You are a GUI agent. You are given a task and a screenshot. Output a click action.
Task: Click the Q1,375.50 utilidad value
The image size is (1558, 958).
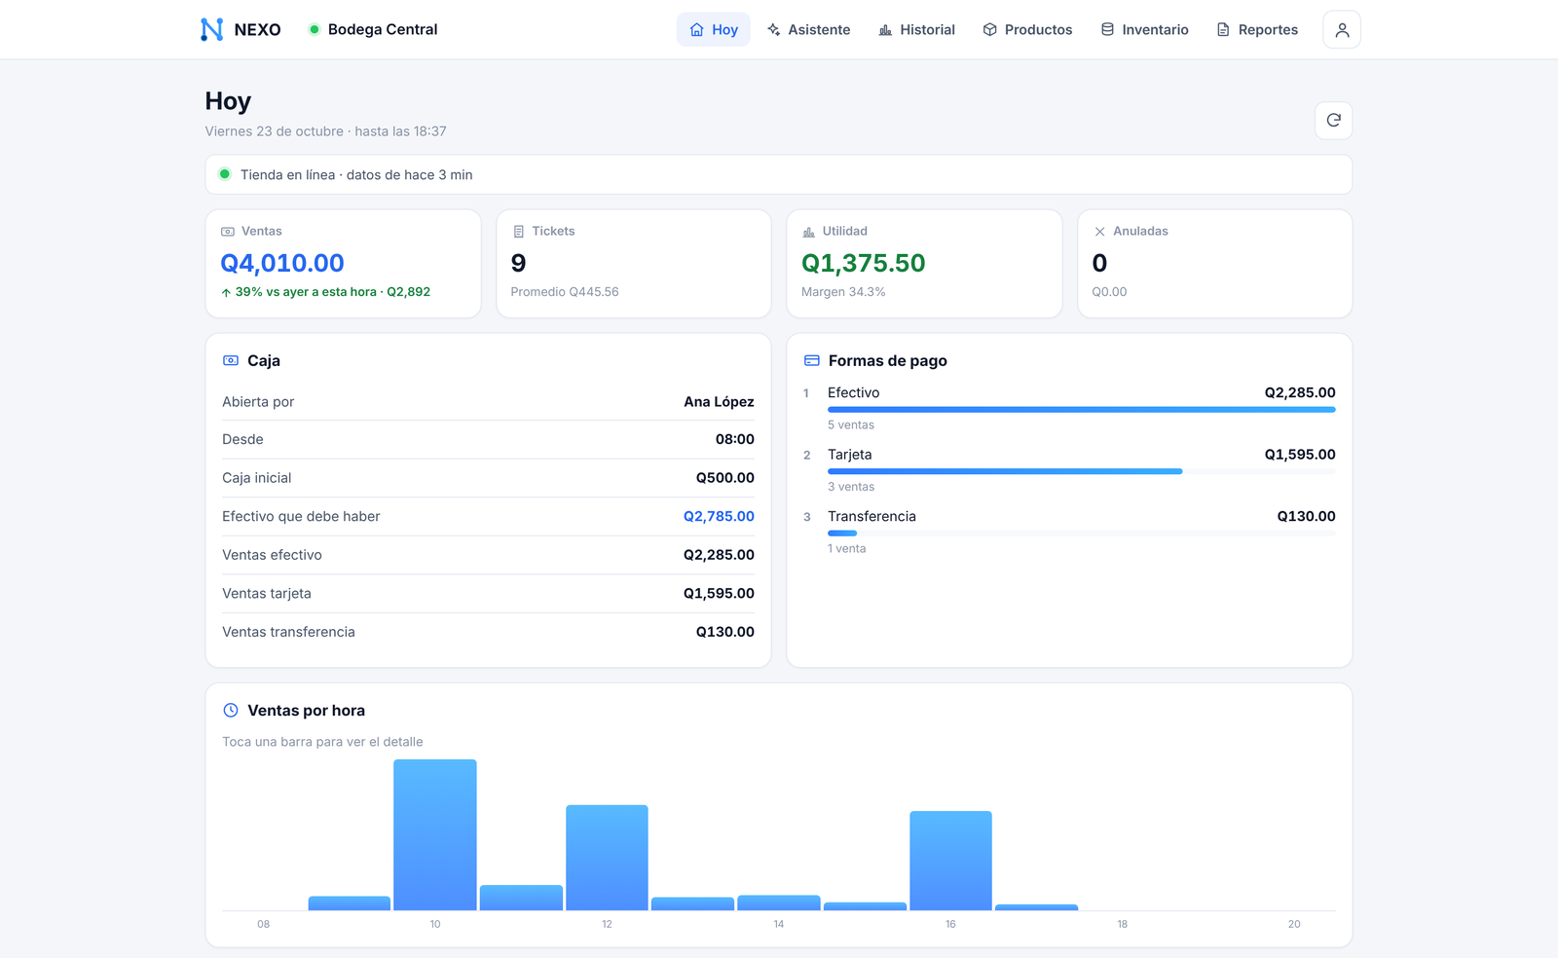click(x=863, y=263)
